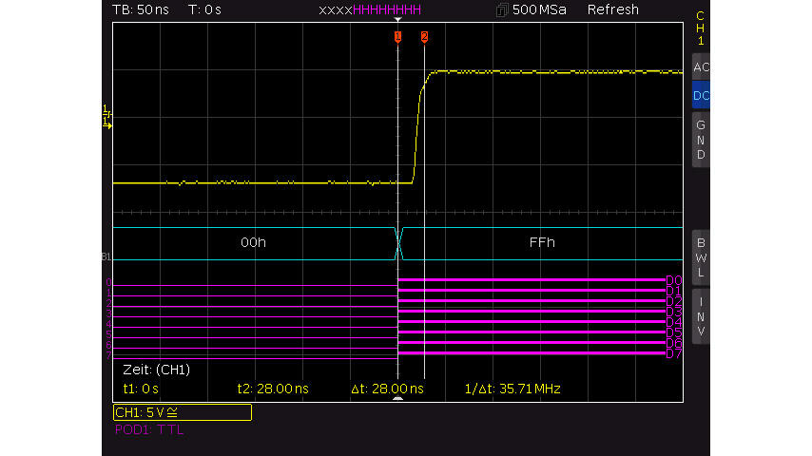Click cursor marker 2 on the waveform
The height and width of the screenshot is (456, 812).
[424, 37]
